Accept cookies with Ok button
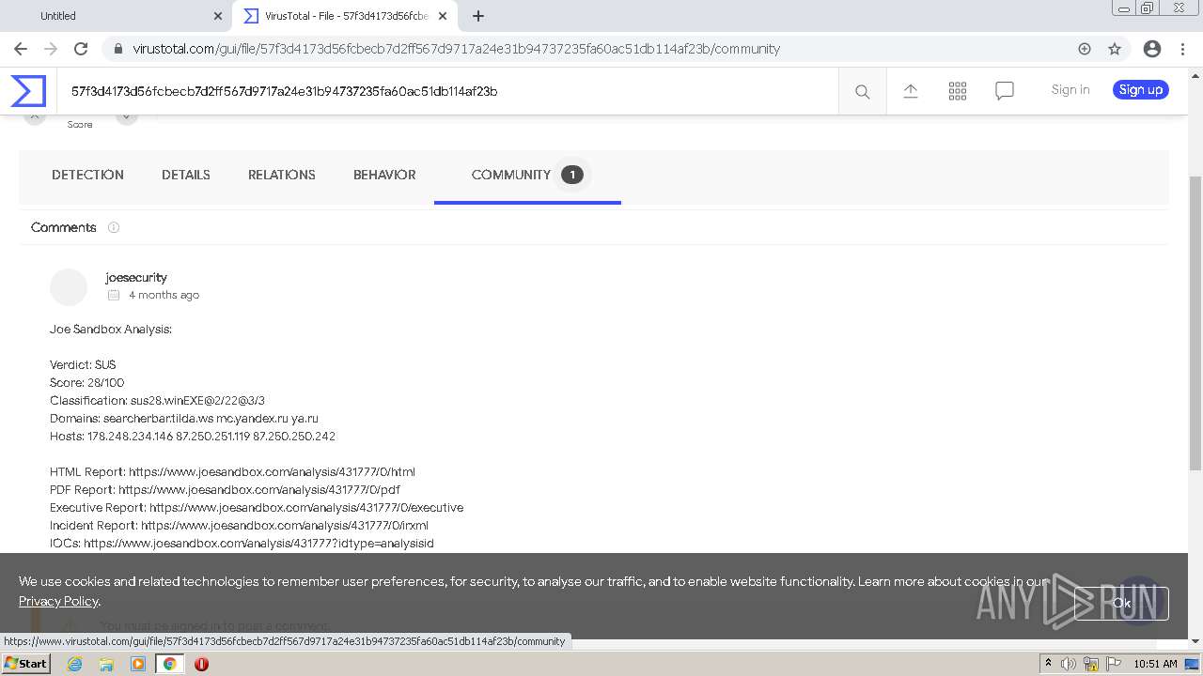The width and height of the screenshot is (1203, 676). 1122,603
